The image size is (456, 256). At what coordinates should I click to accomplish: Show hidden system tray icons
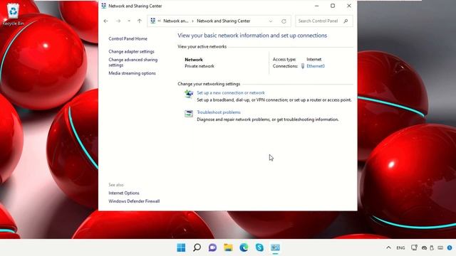pyautogui.click(x=388, y=247)
